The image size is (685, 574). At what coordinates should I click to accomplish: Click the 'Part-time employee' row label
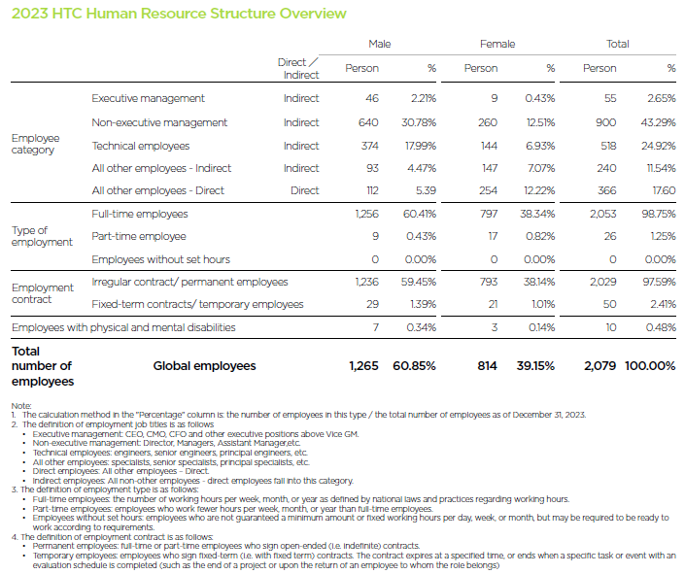139,236
